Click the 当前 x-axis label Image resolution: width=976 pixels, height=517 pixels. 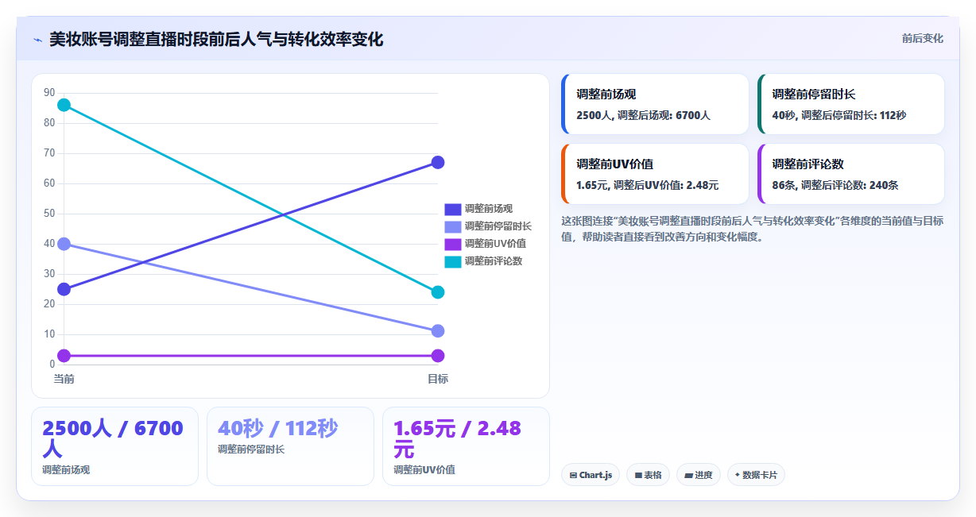pos(64,379)
